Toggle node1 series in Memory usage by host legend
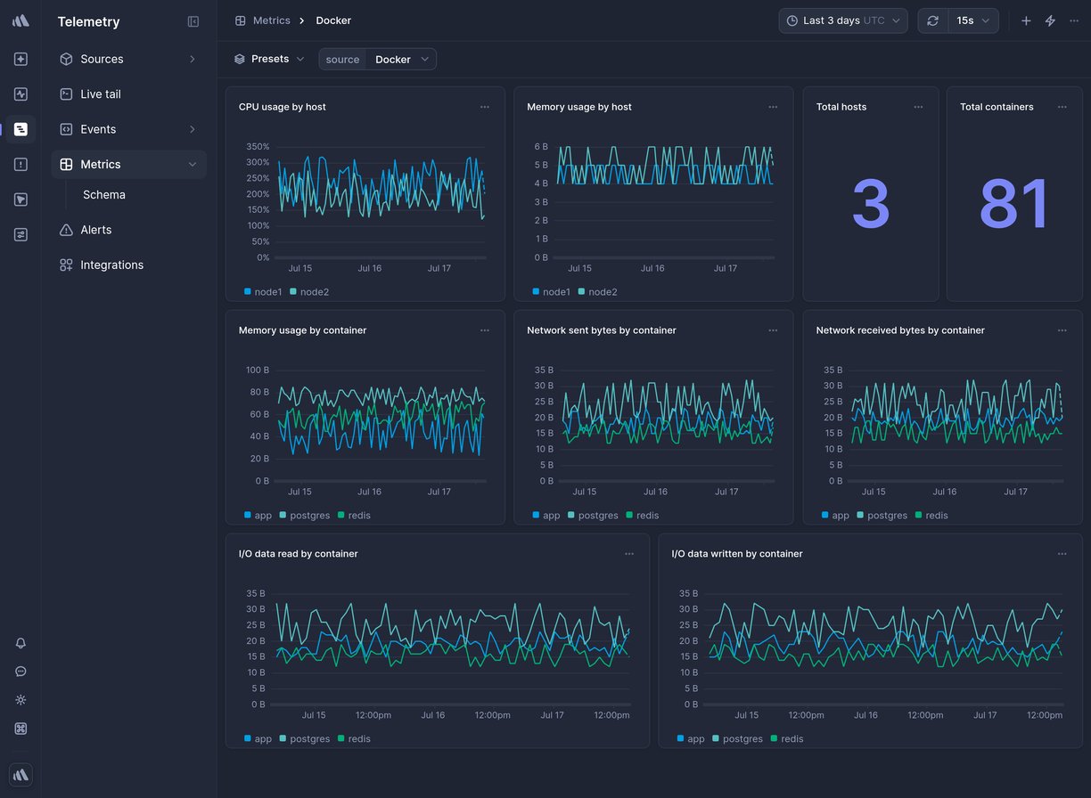 point(552,292)
